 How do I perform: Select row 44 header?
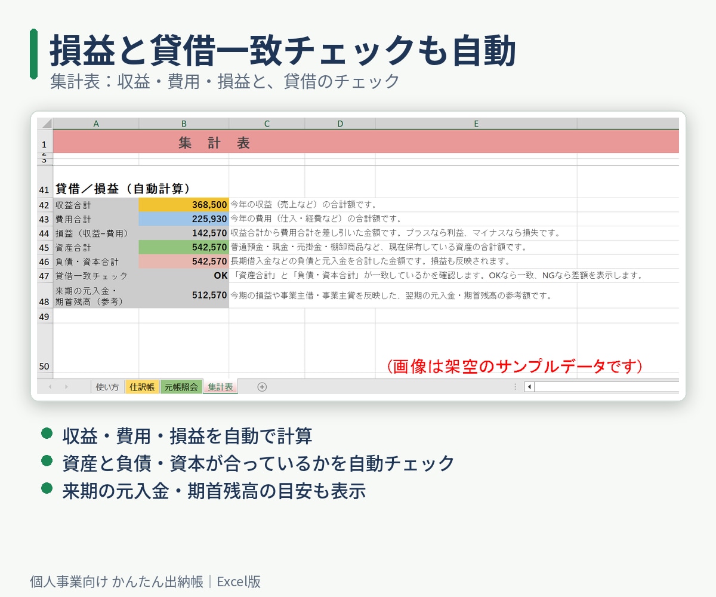[45, 233]
